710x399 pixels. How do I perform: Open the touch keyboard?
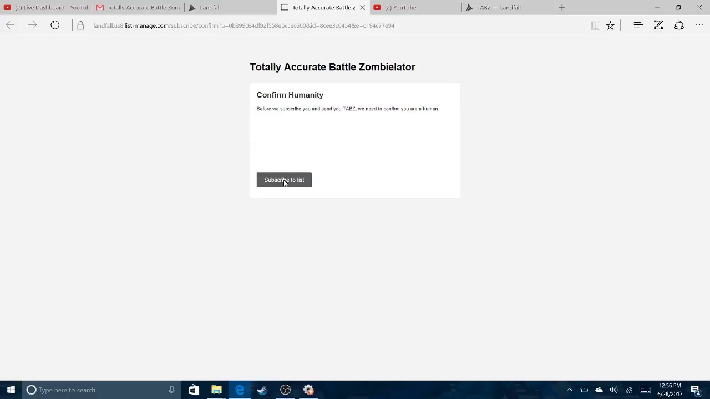645,390
